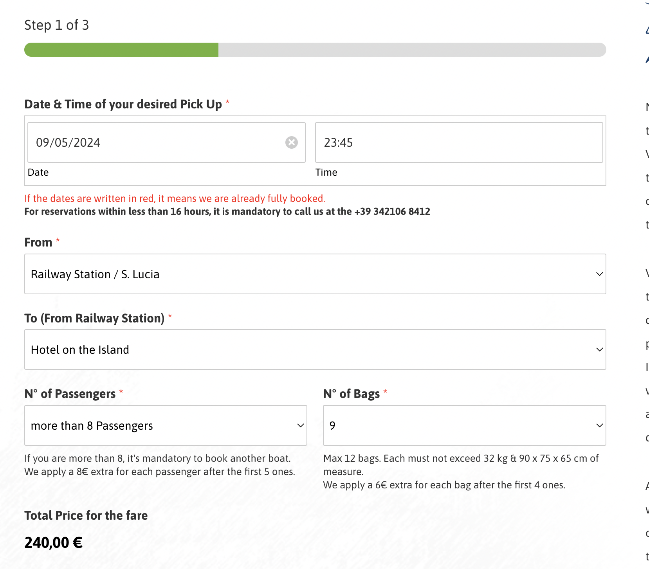649x569 pixels.
Task: Focus the pick-up time field showing 23:45
Action: click(x=459, y=142)
